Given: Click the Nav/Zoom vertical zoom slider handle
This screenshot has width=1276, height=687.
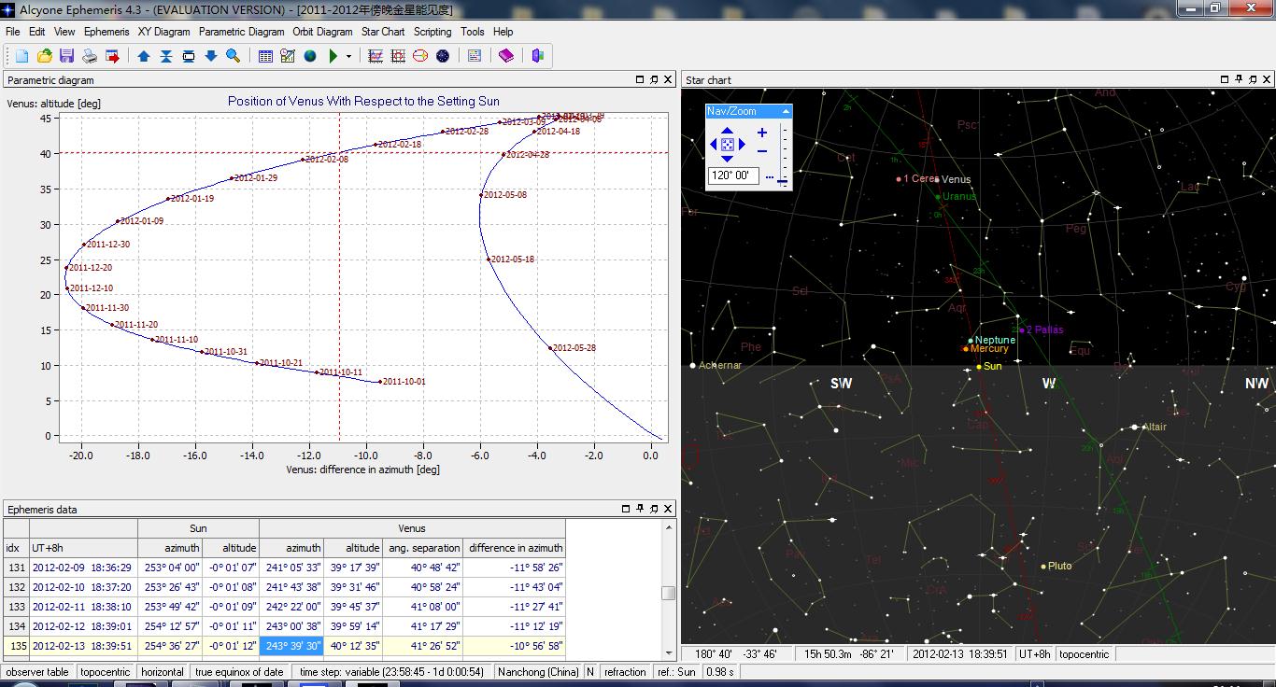Looking at the screenshot, I should [x=782, y=179].
